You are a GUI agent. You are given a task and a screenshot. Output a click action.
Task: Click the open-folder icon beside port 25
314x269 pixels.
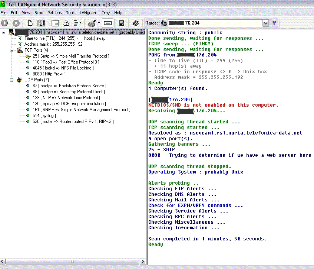pos(28,56)
